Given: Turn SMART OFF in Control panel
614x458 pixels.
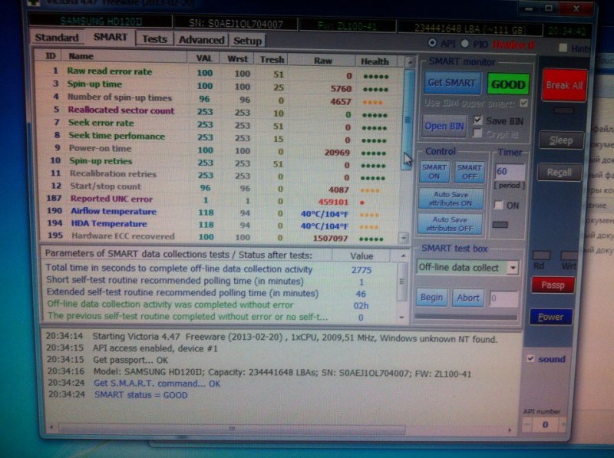Looking at the screenshot, I should 468,172.
